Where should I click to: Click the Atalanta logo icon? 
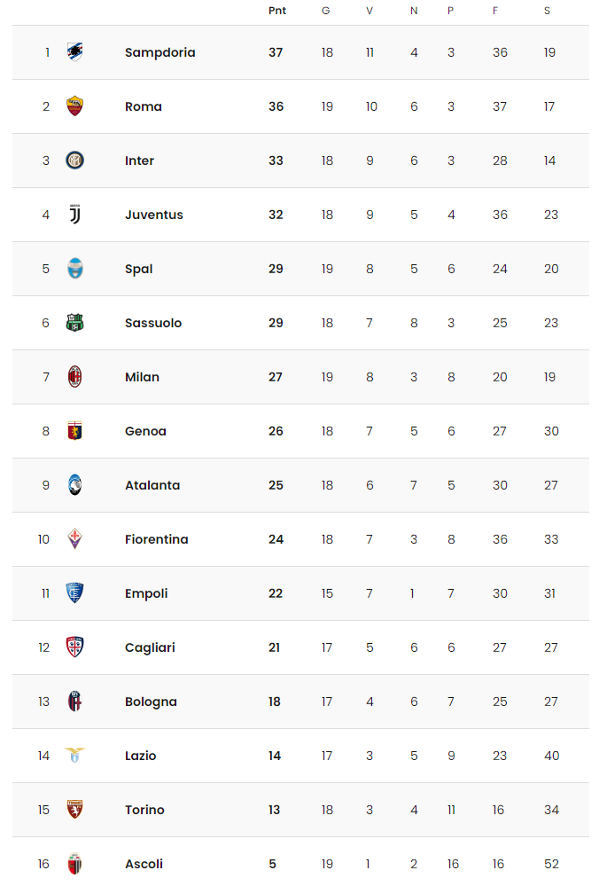click(x=74, y=485)
